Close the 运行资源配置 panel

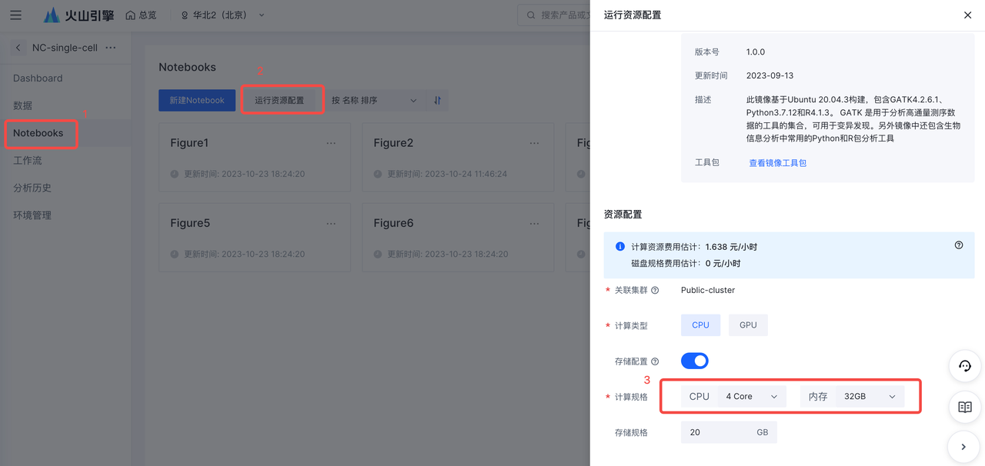967,15
